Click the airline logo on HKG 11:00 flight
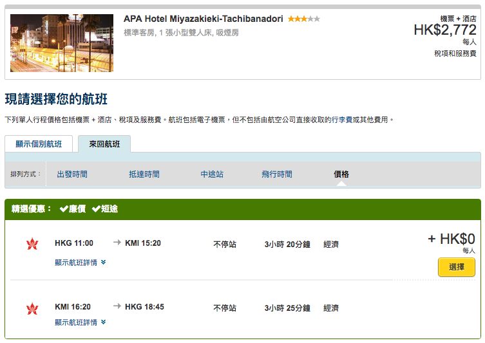 coord(32,244)
